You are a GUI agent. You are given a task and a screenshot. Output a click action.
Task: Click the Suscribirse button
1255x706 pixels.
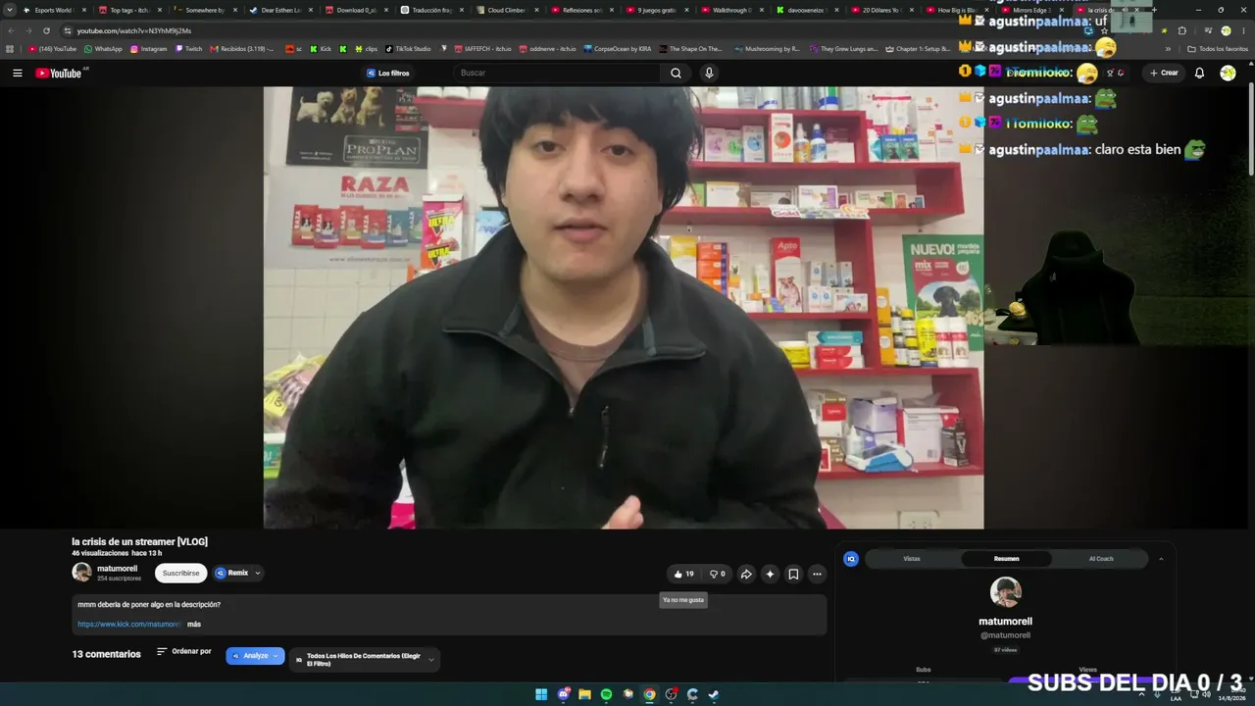point(180,574)
